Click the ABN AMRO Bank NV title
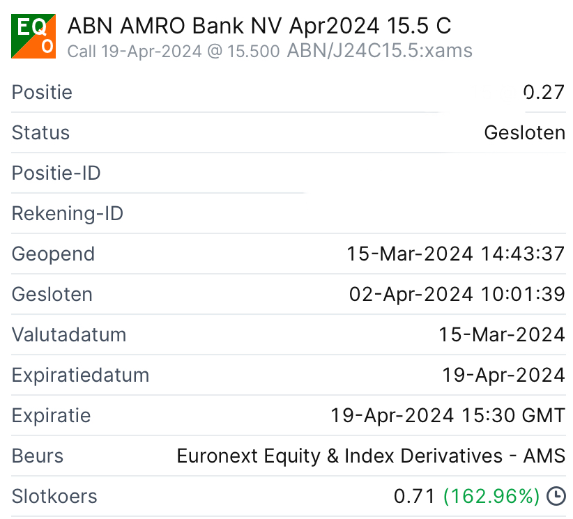The height and width of the screenshot is (519, 573). 259,26
